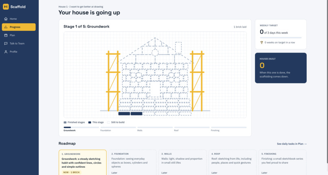Click '0 of 3 days this week' text
This screenshot has width=328, height=175.
pyautogui.click(x=274, y=32)
